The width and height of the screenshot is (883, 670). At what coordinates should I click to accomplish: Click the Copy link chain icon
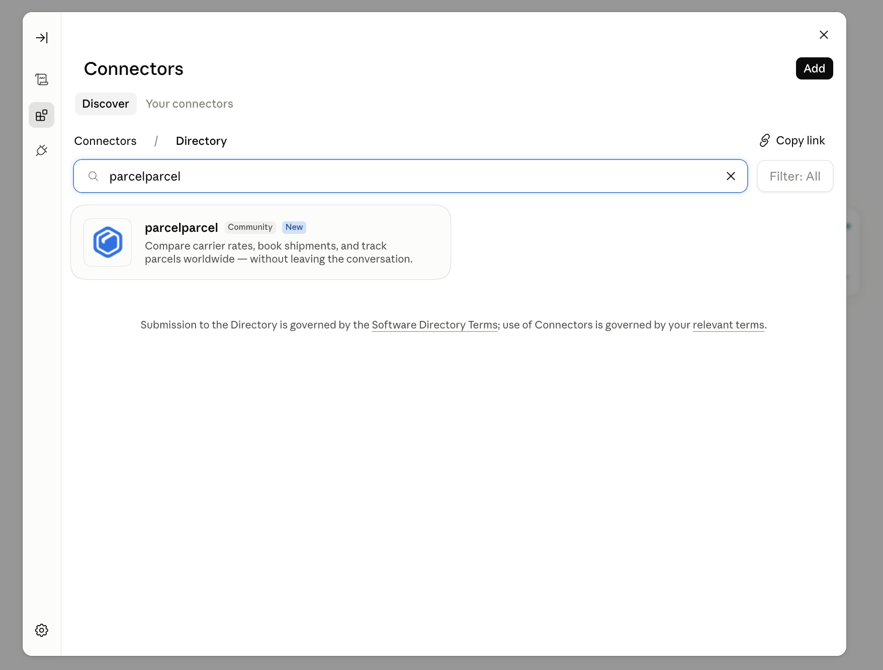[764, 140]
